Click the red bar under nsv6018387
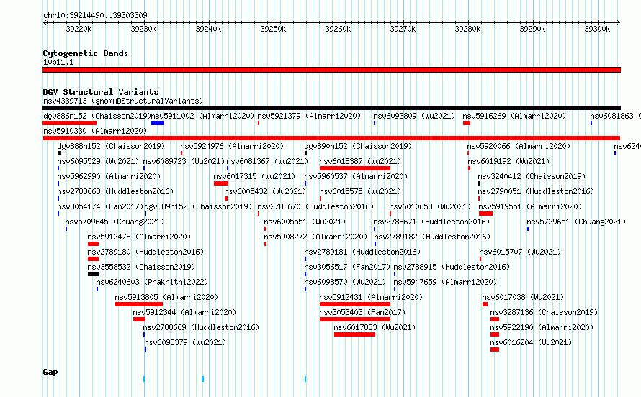 [x=355, y=168]
